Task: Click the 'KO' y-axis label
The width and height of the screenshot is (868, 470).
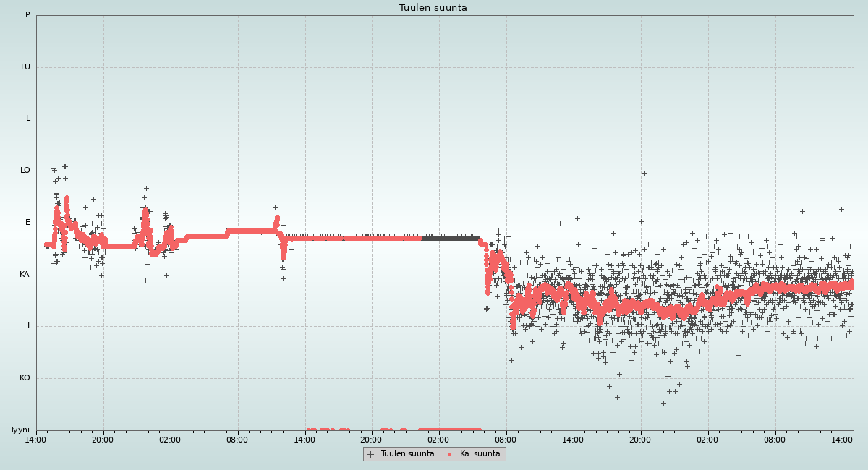Action: [25, 378]
